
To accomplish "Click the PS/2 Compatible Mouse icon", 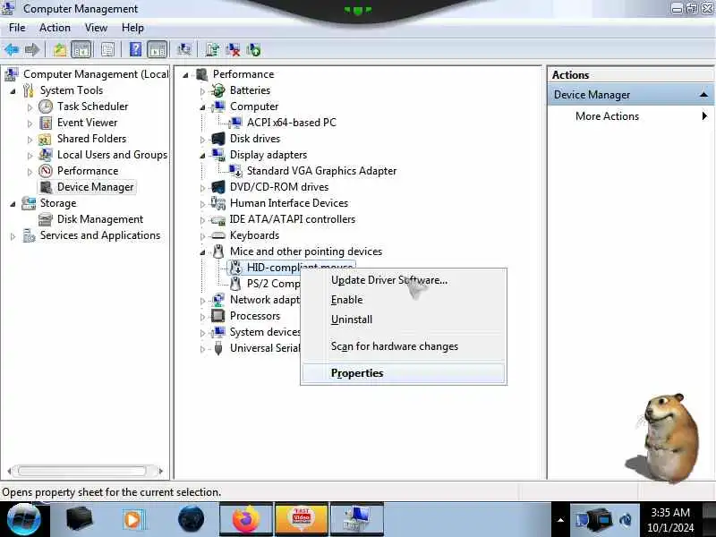I will click(x=235, y=284).
